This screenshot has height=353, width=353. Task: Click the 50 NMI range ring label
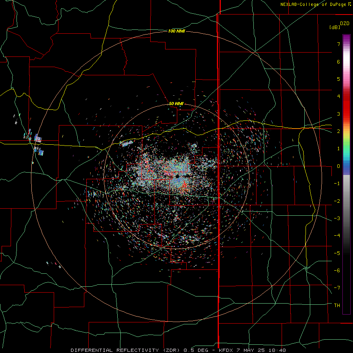pos(176,104)
